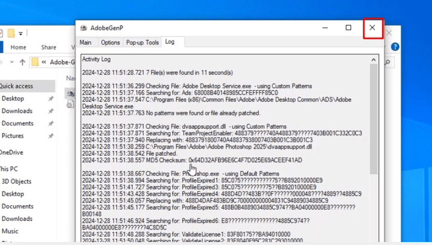Maximize the AdobeGenP window
This screenshot has width=432, height=245.
(348, 28)
